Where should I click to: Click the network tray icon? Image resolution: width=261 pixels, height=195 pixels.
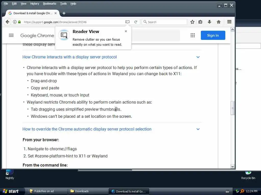click(x=237, y=191)
